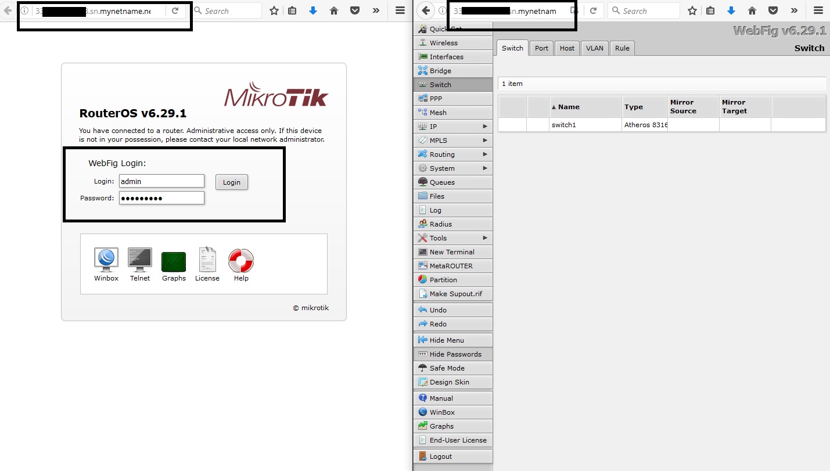Click the Undo arrow icon
830x471 pixels.
pyautogui.click(x=423, y=310)
